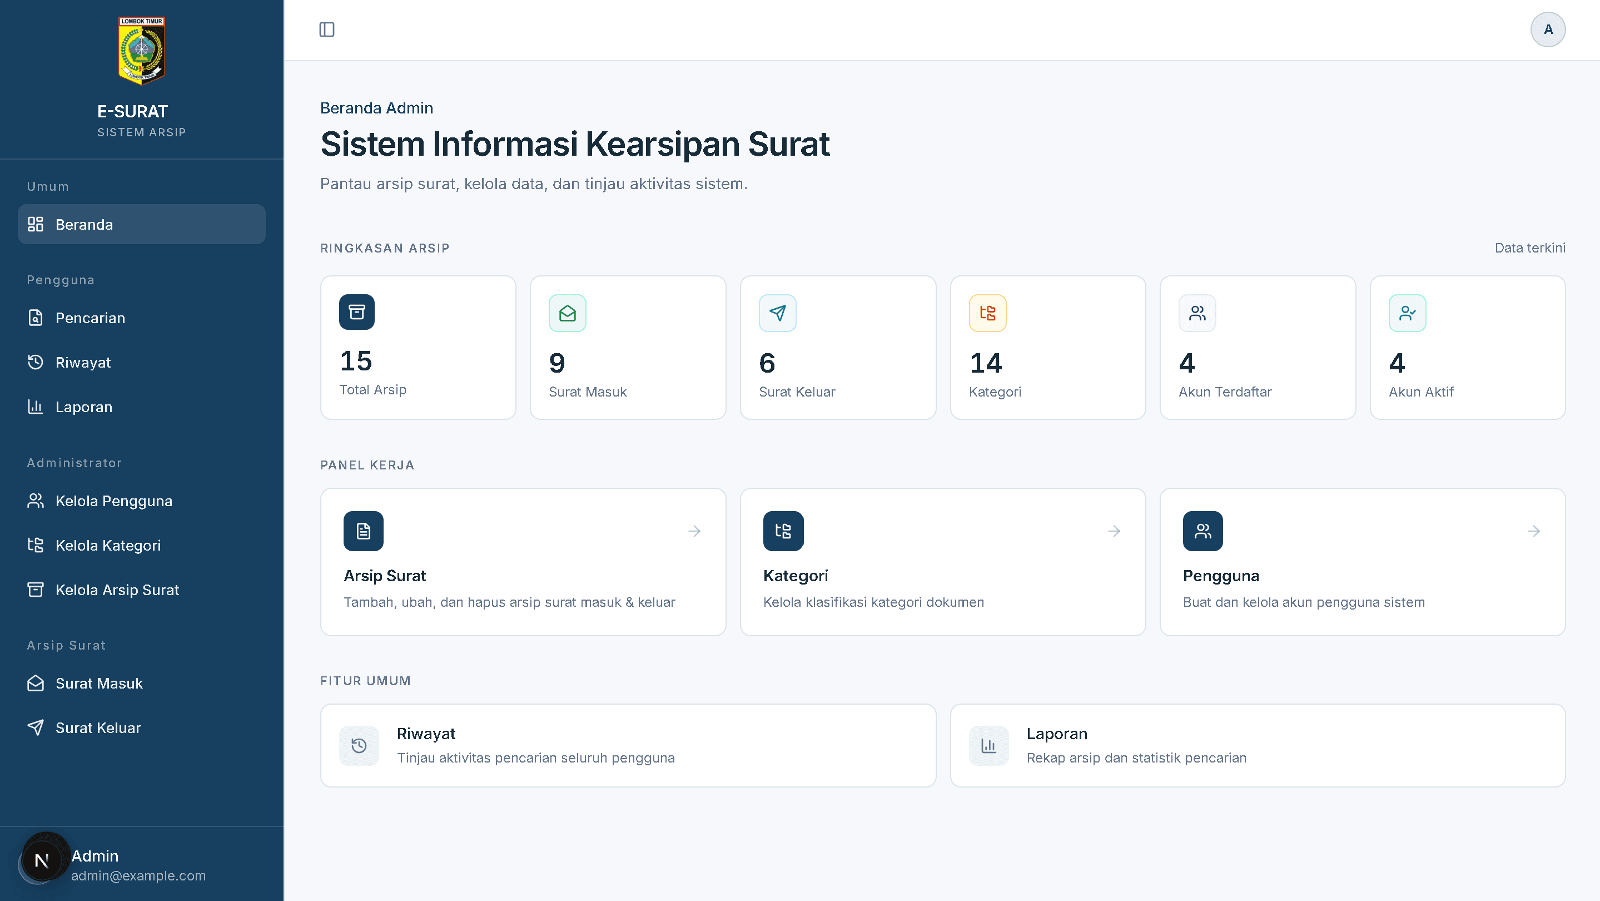Click the Kelola Pengguna users icon

36,501
